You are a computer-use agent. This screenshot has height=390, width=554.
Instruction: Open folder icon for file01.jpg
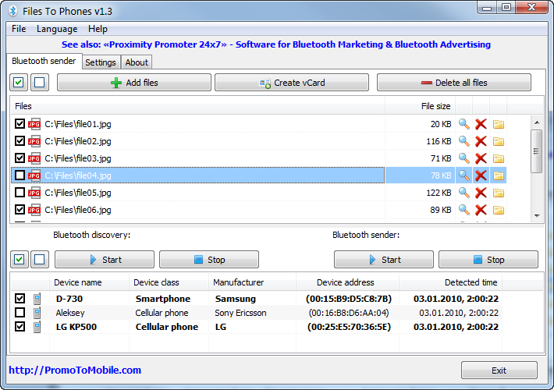498,124
